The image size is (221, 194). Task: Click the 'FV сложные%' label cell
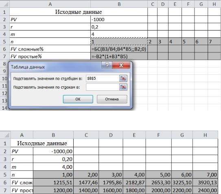click(50, 49)
